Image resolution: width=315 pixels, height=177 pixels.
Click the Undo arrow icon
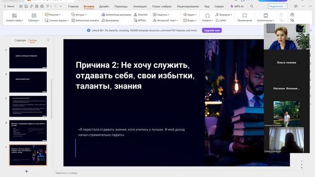(48, 6)
